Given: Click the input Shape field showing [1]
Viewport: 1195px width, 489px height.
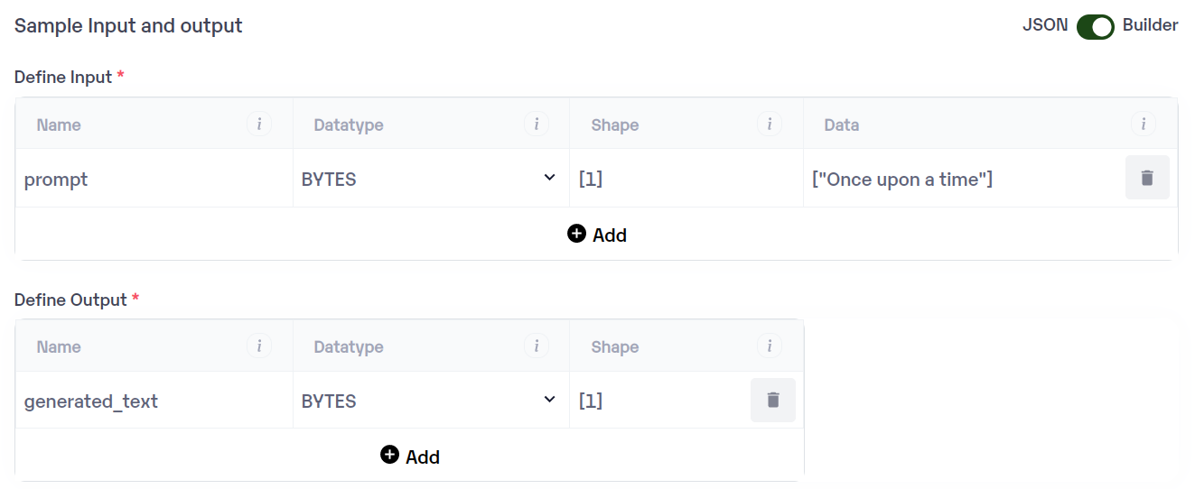Looking at the screenshot, I should pyautogui.click(x=685, y=179).
